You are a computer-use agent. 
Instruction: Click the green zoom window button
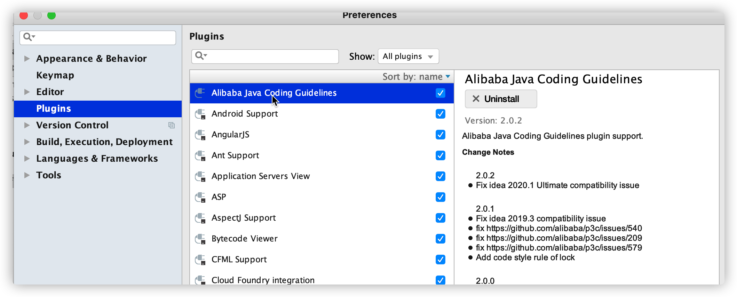[51, 15]
